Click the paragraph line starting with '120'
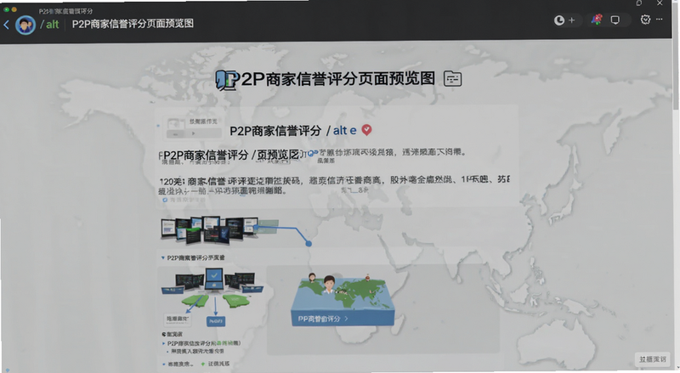 (334, 180)
